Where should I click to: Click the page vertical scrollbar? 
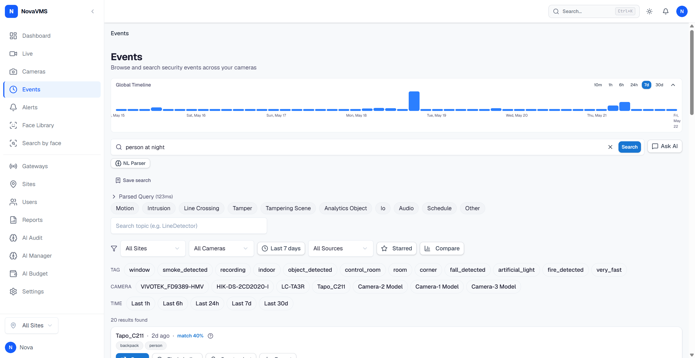click(692, 73)
